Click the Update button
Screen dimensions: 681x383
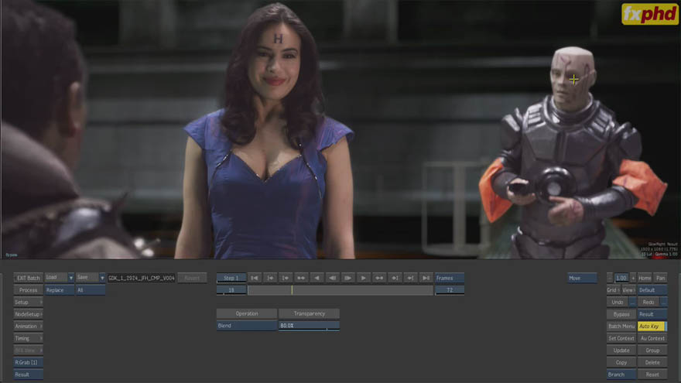(x=621, y=351)
